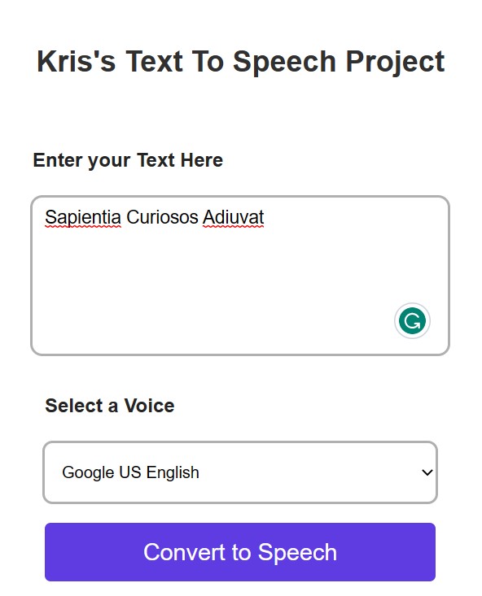
Task: Select the Google US English text in combo box
Action: [130, 472]
